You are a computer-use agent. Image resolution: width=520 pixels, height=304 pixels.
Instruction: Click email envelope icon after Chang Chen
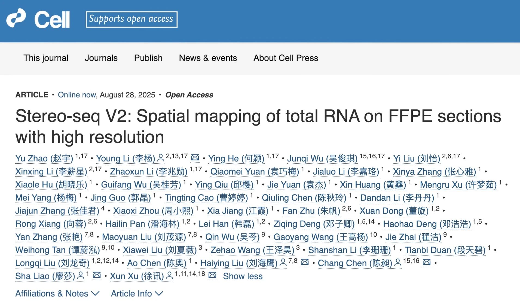coord(426,262)
